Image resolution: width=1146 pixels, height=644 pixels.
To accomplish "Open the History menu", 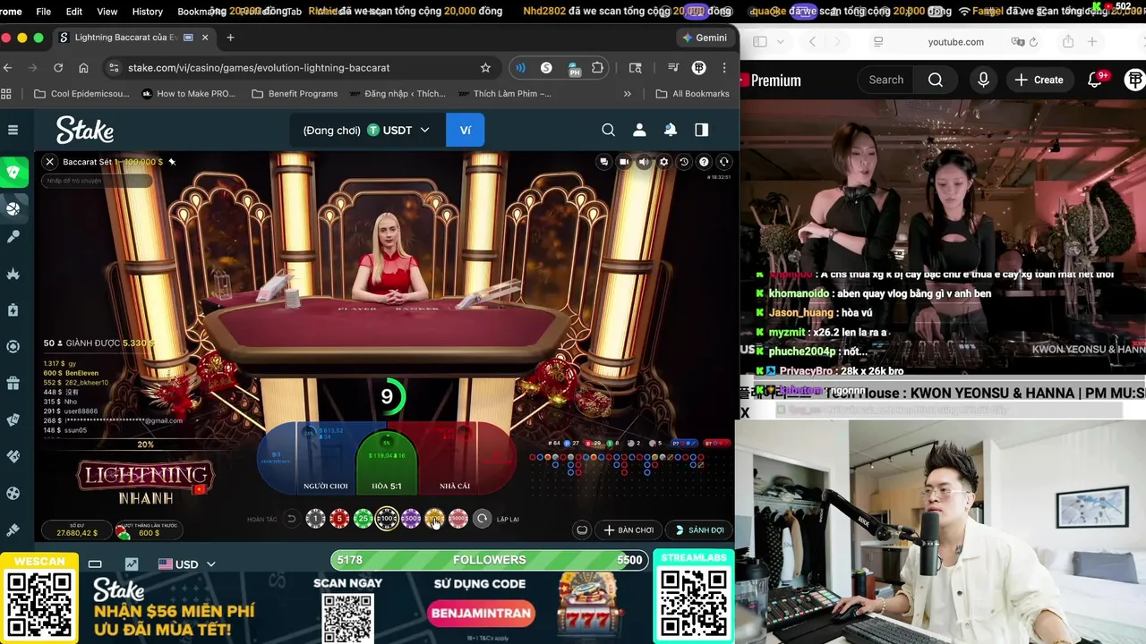I will coord(147,12).
